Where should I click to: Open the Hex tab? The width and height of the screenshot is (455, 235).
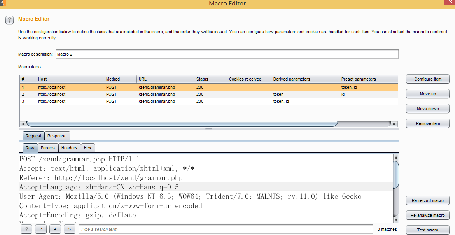click(87, 148)
